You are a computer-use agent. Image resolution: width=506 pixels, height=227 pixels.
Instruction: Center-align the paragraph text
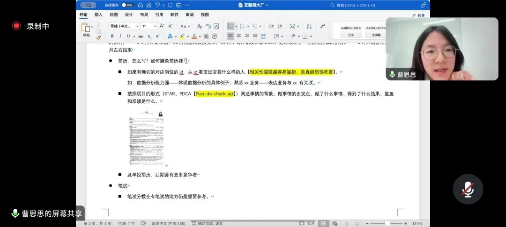[x=238, y=36]
